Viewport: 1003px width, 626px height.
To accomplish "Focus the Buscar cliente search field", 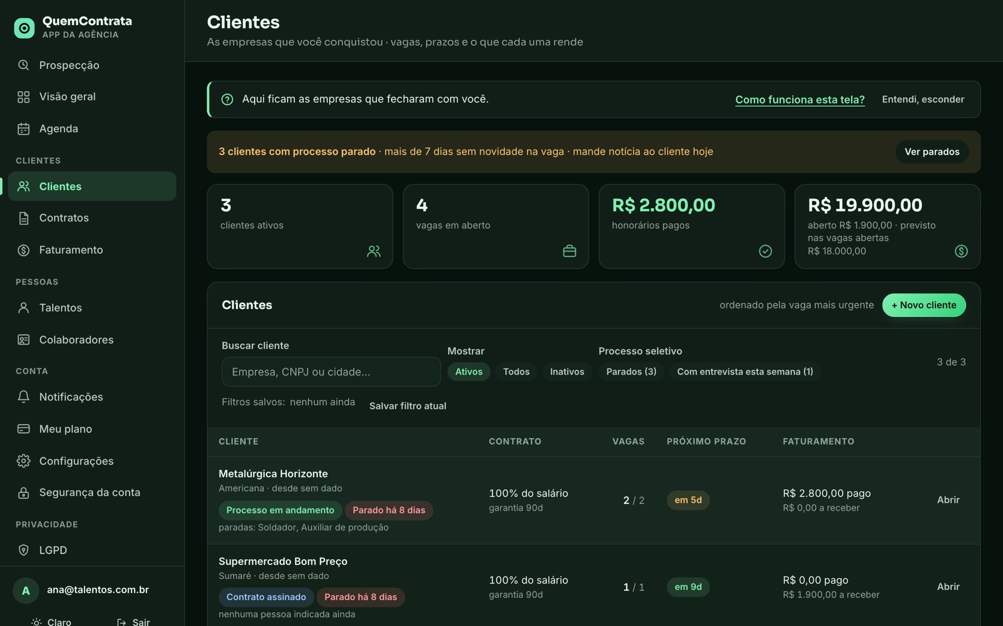I will [331, 372].
